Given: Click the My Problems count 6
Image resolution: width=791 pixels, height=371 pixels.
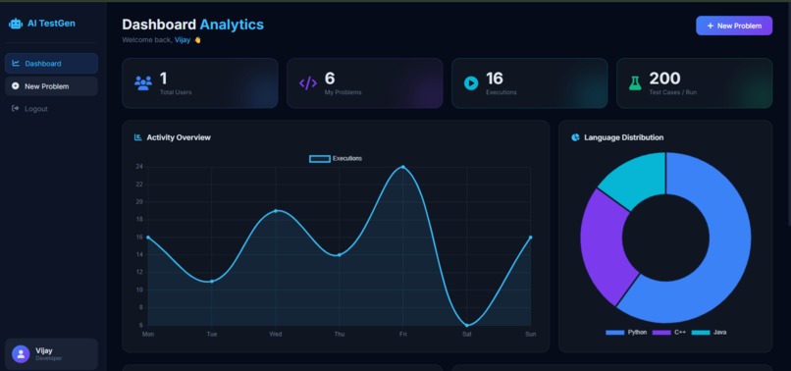Looking at the screenshot, I should pos(330,79).
